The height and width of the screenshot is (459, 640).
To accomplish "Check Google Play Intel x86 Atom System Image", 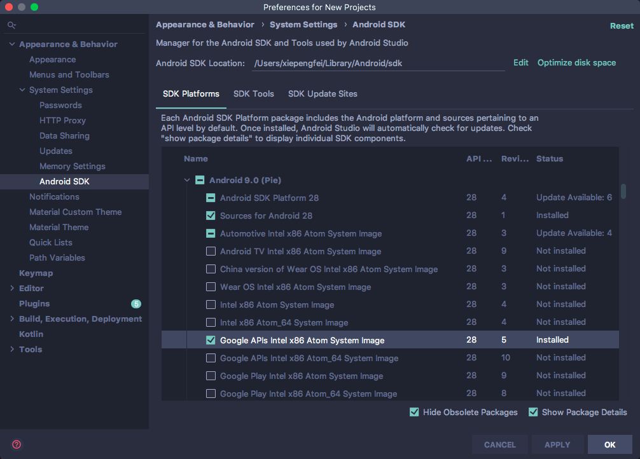I will tap(211, 376).
